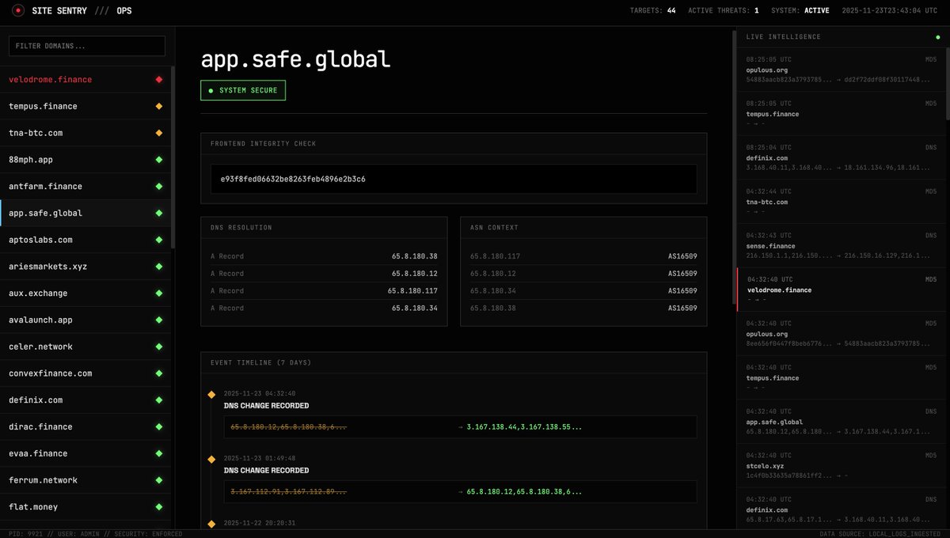
Task: Click the timeline marker for 2025-11-22 20:20:31
Action: 211,524
